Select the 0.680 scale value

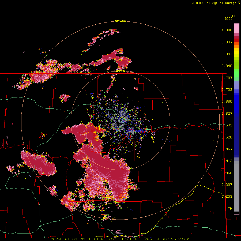pos(227,101)
